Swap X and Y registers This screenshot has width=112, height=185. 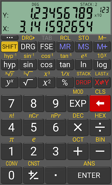click(102, 82)
